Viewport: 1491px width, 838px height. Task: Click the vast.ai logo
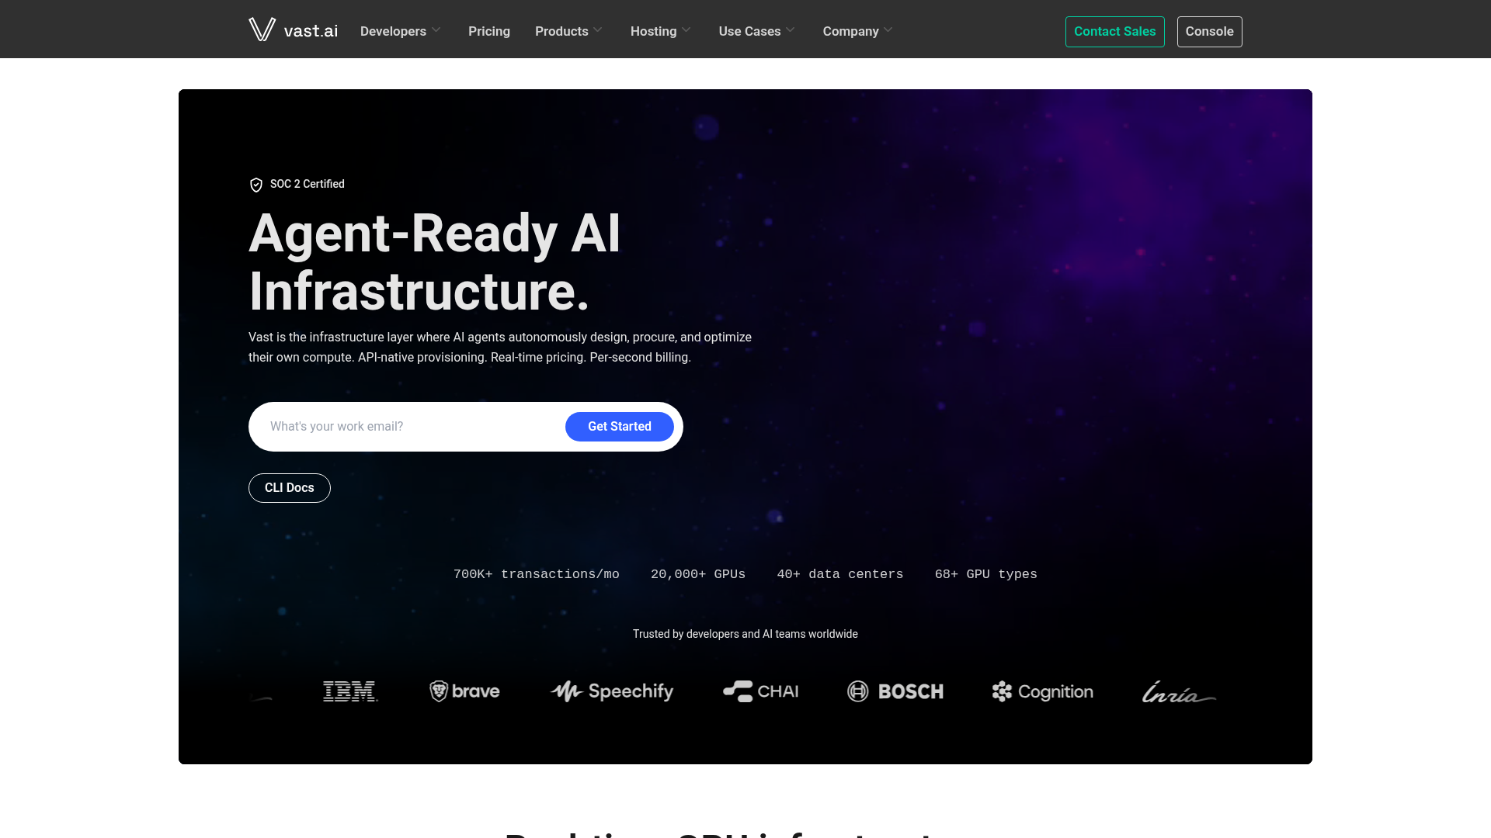[293, 29]
